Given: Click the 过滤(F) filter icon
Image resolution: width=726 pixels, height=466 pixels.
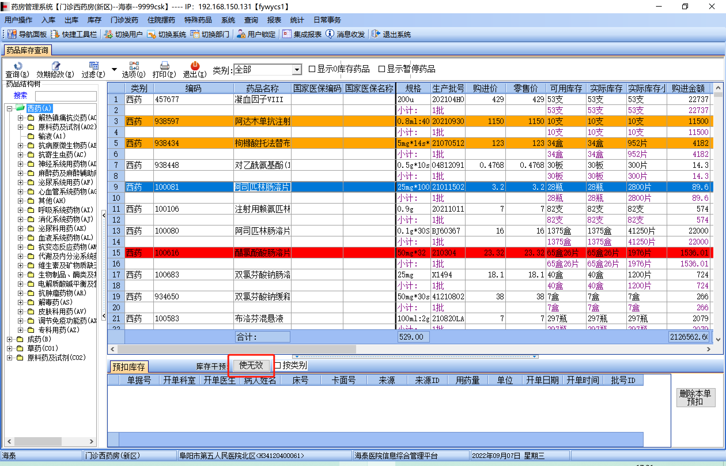Looking at the screenshot, I should (94, 66).
